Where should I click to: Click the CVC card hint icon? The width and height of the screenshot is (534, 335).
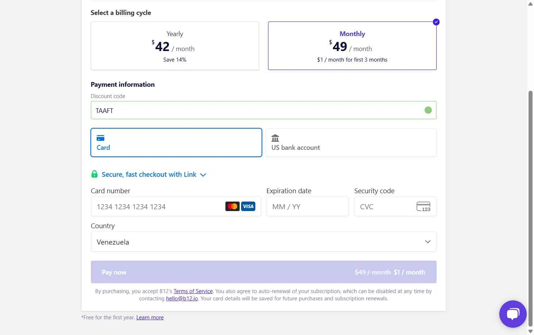point(423,206)
